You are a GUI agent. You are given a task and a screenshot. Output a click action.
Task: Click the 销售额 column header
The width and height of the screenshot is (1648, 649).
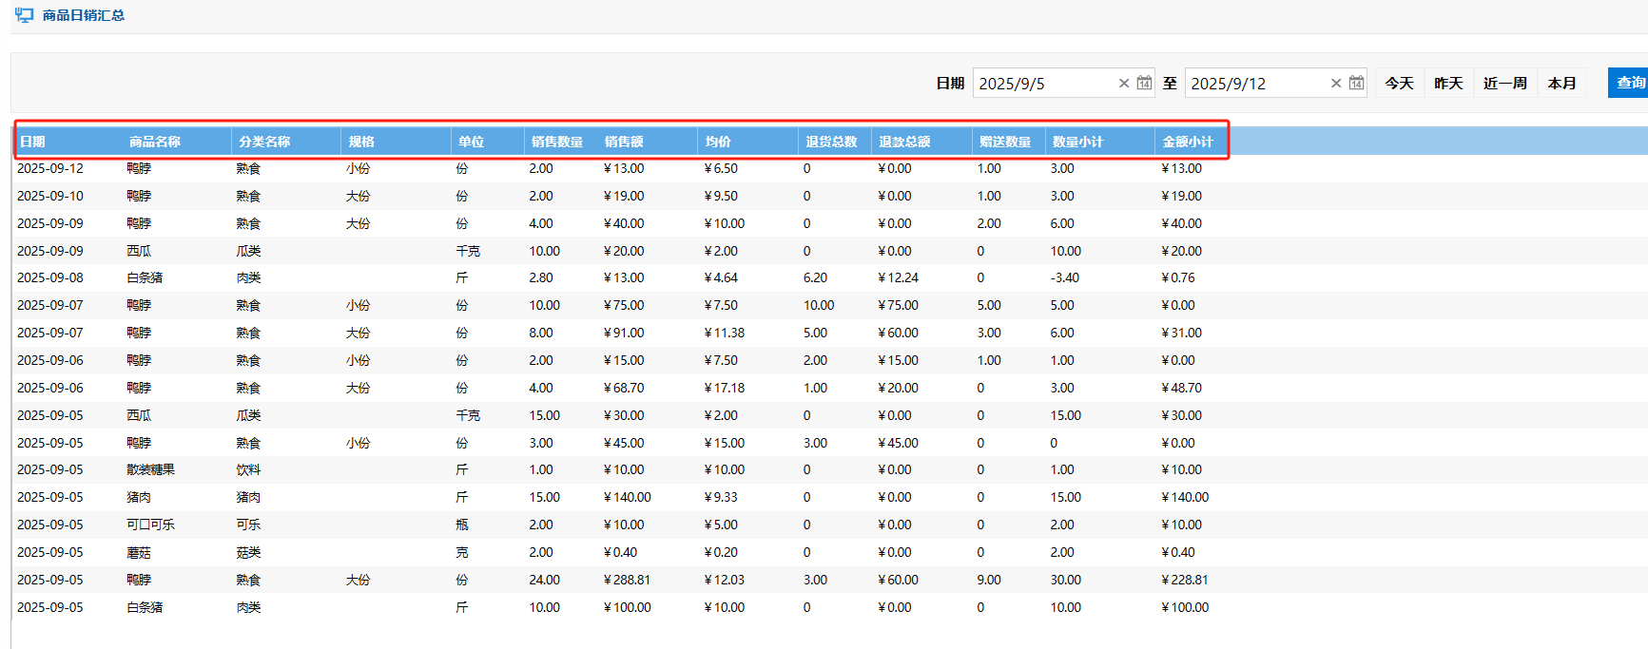[624, 142]
